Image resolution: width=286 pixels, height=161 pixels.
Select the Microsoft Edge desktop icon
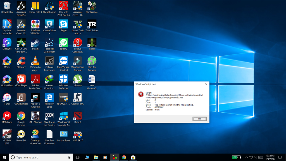49,100
